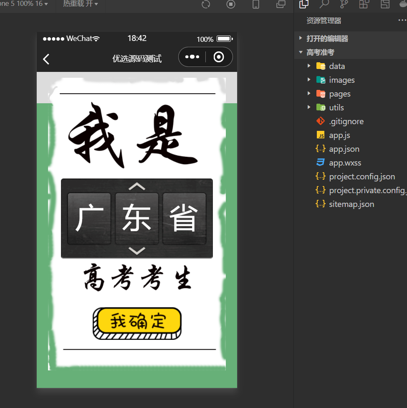
Task: Click the phone device preview icon
Action: click(256, 4)
